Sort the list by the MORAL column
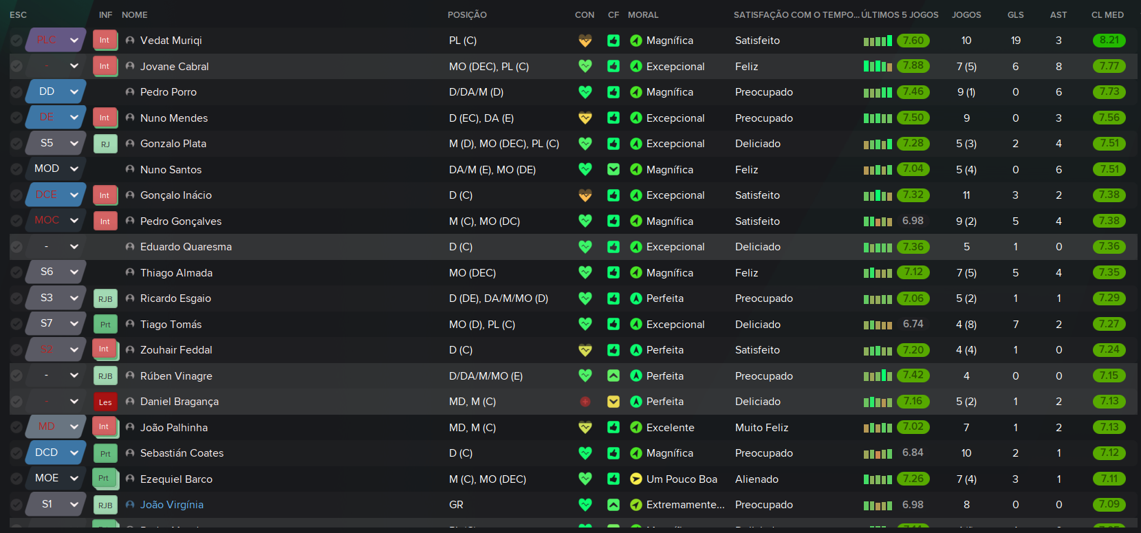Image resolution: width=1141 pixels, height=533 pixels. pos(643,14)
